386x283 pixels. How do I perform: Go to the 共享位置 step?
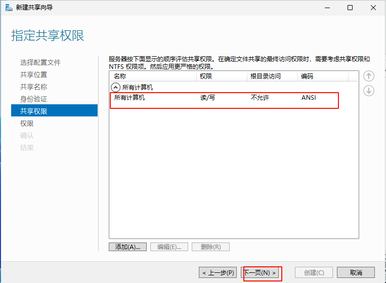pyautogui.click(x=34, y=74)
